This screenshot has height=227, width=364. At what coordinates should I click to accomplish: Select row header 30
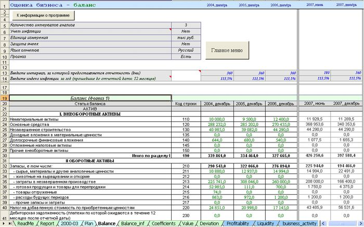4,155
